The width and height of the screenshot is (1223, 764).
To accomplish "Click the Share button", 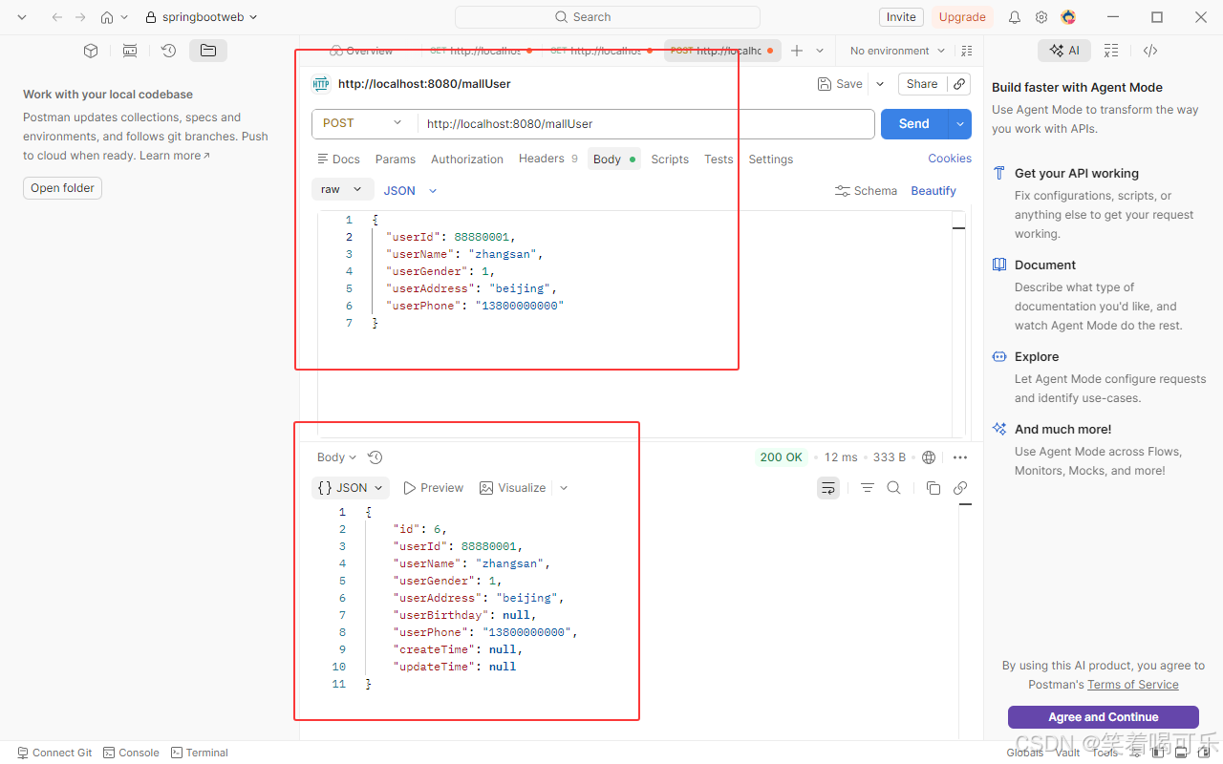I will [922, 84].
